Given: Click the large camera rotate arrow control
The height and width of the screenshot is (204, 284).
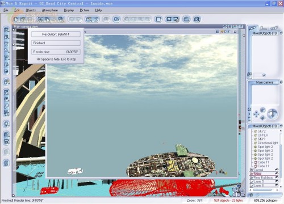Looking at the screenshot, I should point(272,114).
